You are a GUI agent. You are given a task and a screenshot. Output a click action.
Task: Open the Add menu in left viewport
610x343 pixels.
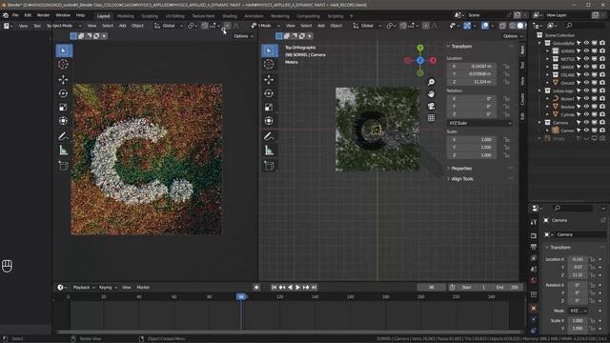122,26
